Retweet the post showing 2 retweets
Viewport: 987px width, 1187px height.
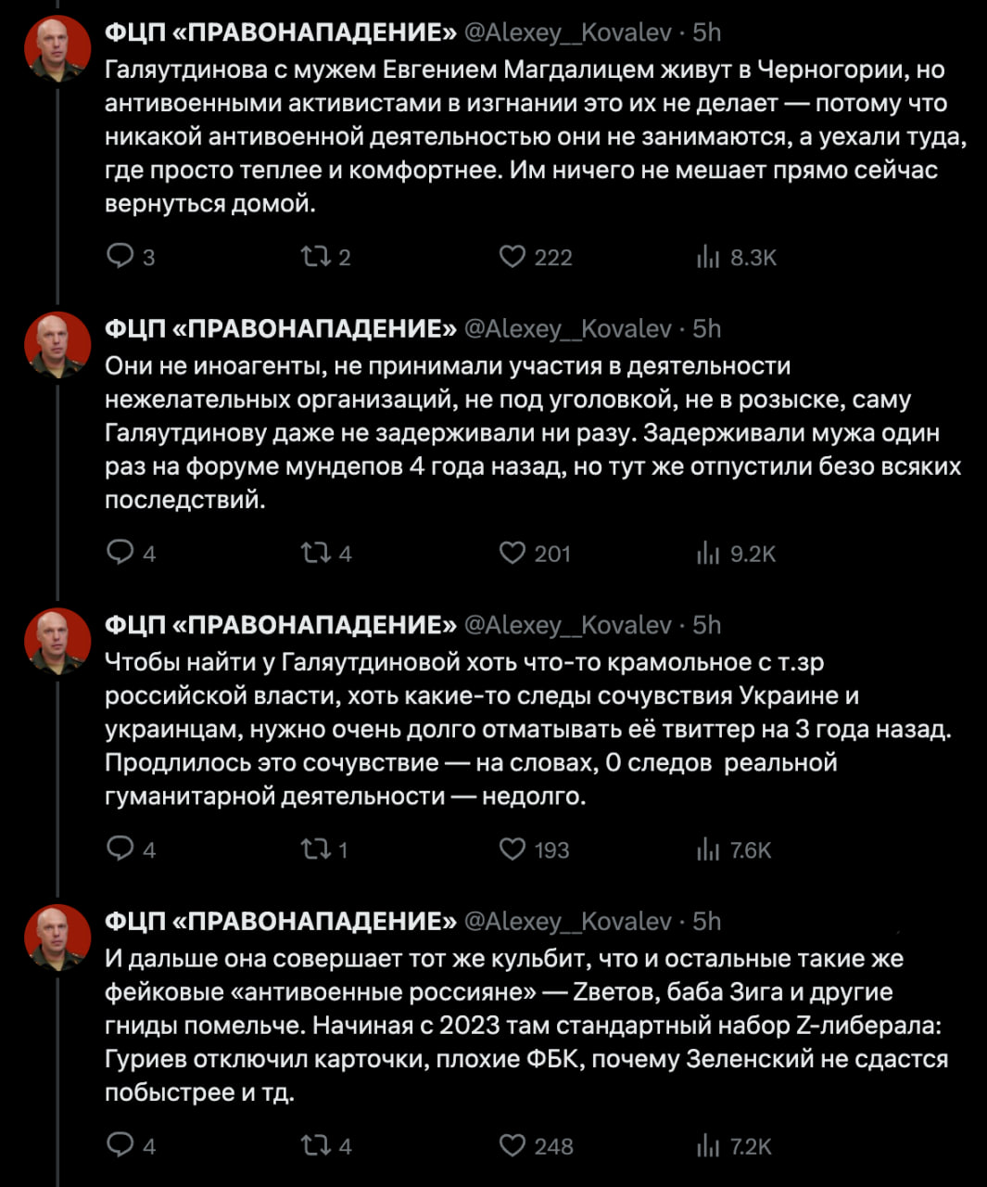coord(316,257)
